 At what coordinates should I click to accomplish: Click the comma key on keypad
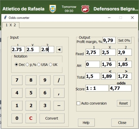point(59,93)
